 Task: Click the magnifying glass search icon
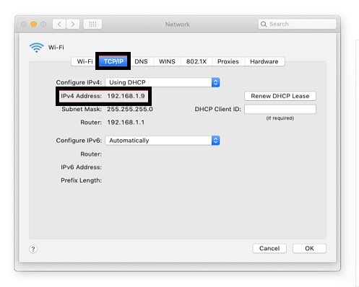pos(264,24)
